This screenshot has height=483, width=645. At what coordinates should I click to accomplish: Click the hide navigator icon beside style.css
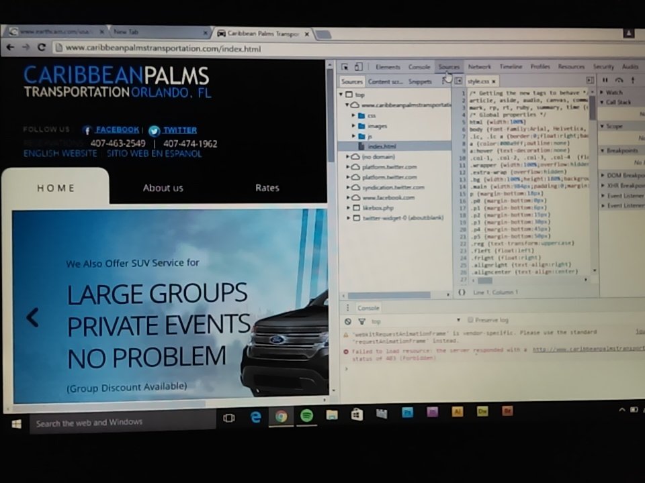[x=458, y=81]
